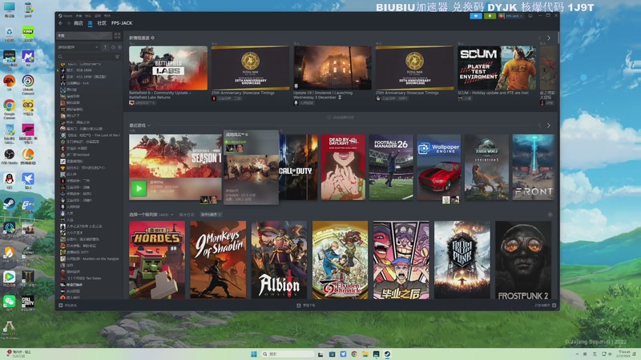641x360 pixels.
Task: Collapse the game shelf with the up arrow
Action: (550, 214)
